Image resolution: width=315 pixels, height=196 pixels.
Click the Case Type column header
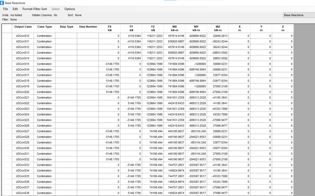(x=44, y=28)
